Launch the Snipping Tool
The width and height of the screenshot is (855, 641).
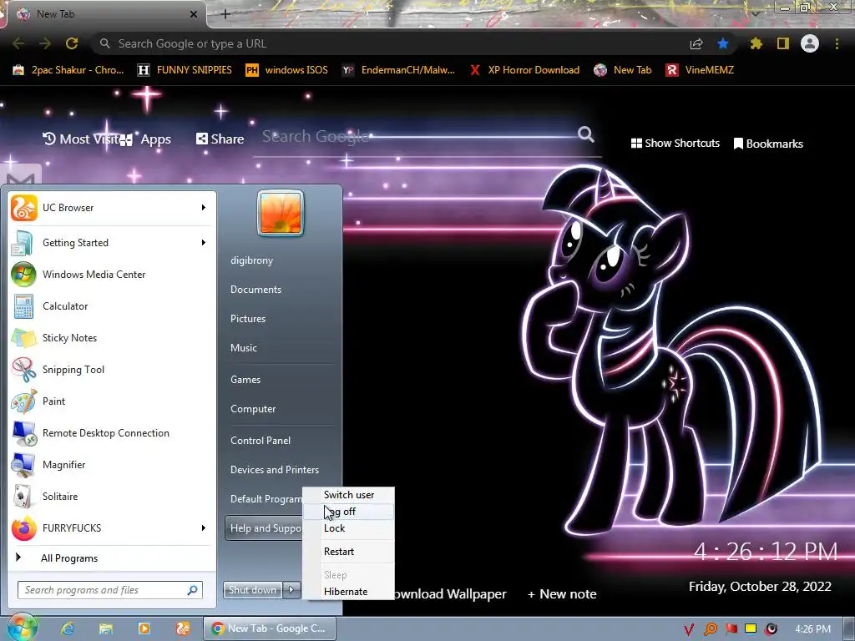click(x=112, y=370)
